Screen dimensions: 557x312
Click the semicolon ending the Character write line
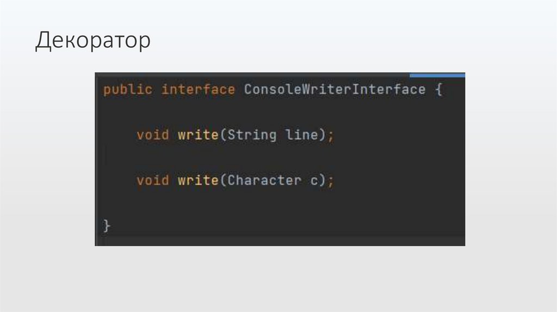[330, 180]
